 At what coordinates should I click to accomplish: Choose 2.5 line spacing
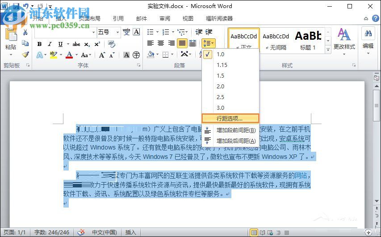point(230,97)
